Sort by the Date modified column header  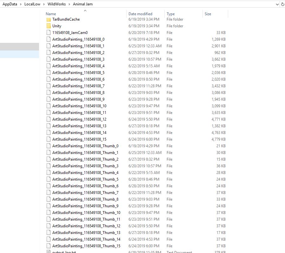click(140, 14)
